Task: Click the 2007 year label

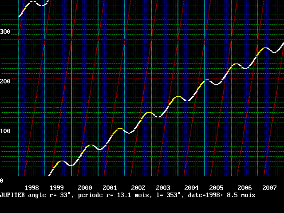Action: pos(269,188)
